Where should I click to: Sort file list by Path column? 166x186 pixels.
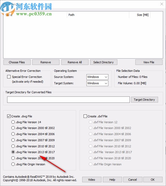click(x=98, y=15)
